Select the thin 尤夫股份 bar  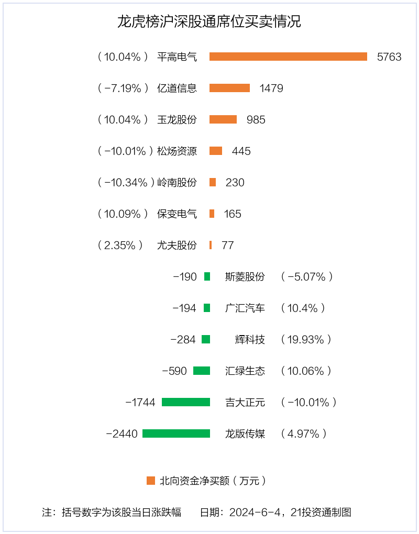pos(211,245)
